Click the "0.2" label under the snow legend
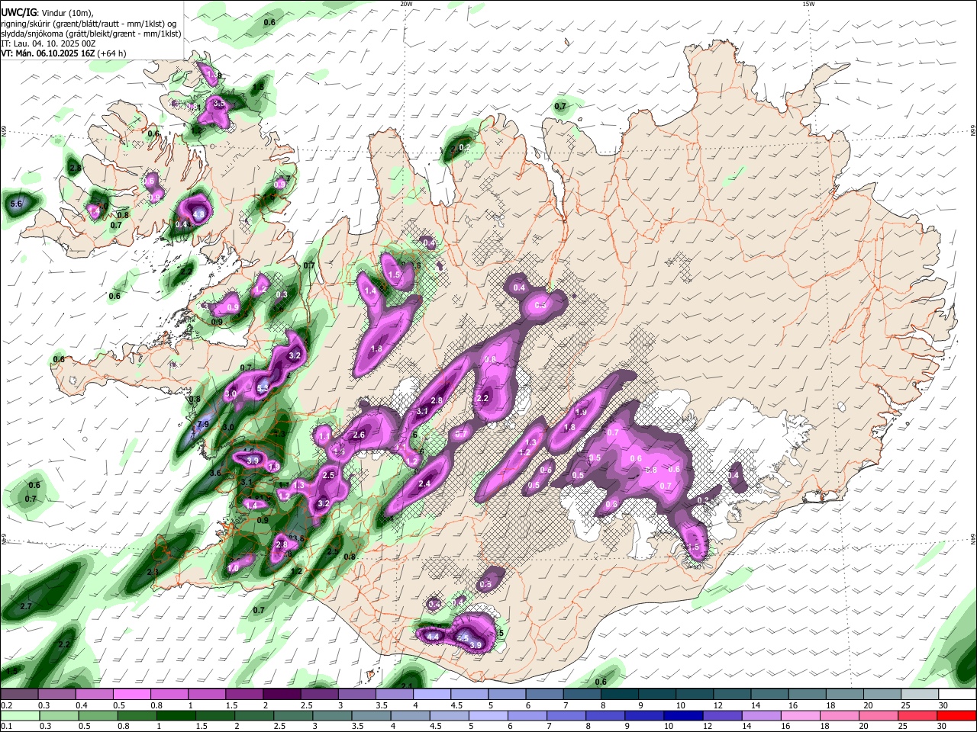This screenshot has width=977, height=732. (6, 705)
